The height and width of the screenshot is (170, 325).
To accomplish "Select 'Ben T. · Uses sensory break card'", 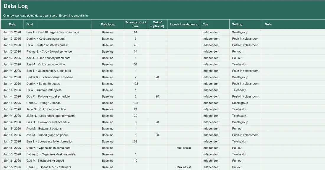I will coord(57,71).
